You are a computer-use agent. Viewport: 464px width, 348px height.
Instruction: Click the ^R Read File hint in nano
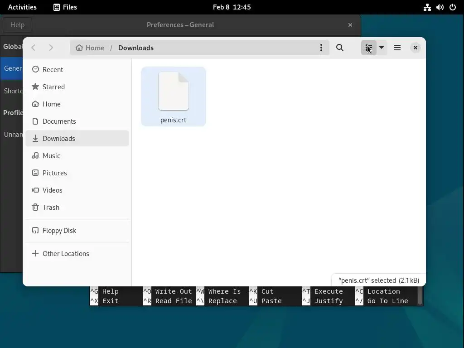coord(168,301)
